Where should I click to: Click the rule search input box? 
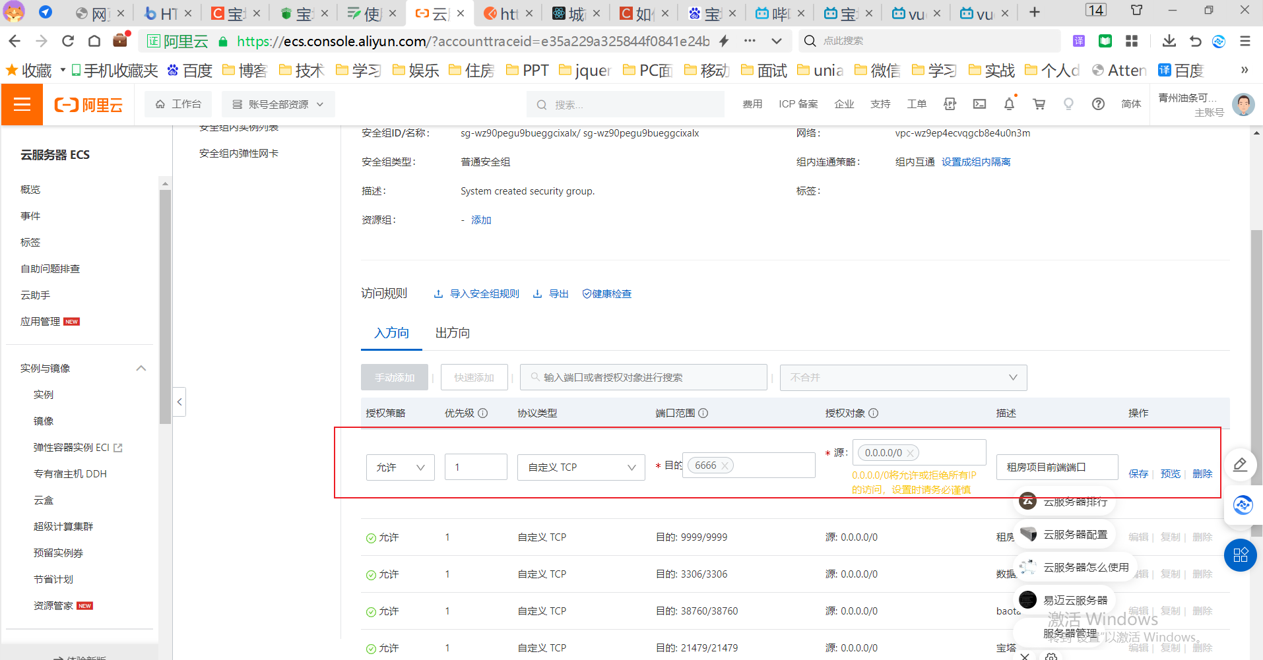click(x=643, y=377)
